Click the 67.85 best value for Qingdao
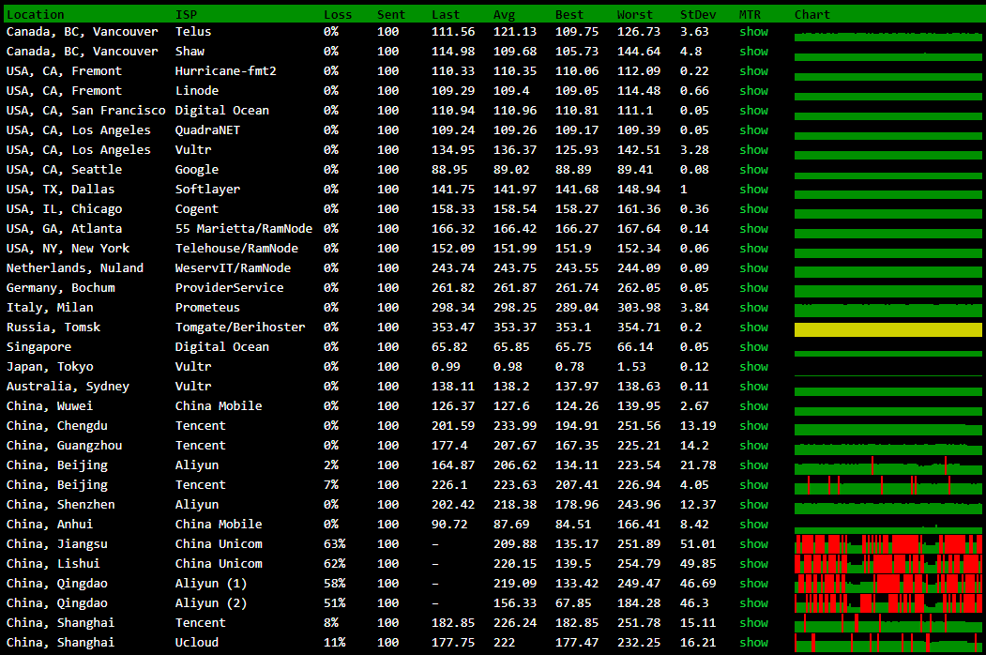 573,602
